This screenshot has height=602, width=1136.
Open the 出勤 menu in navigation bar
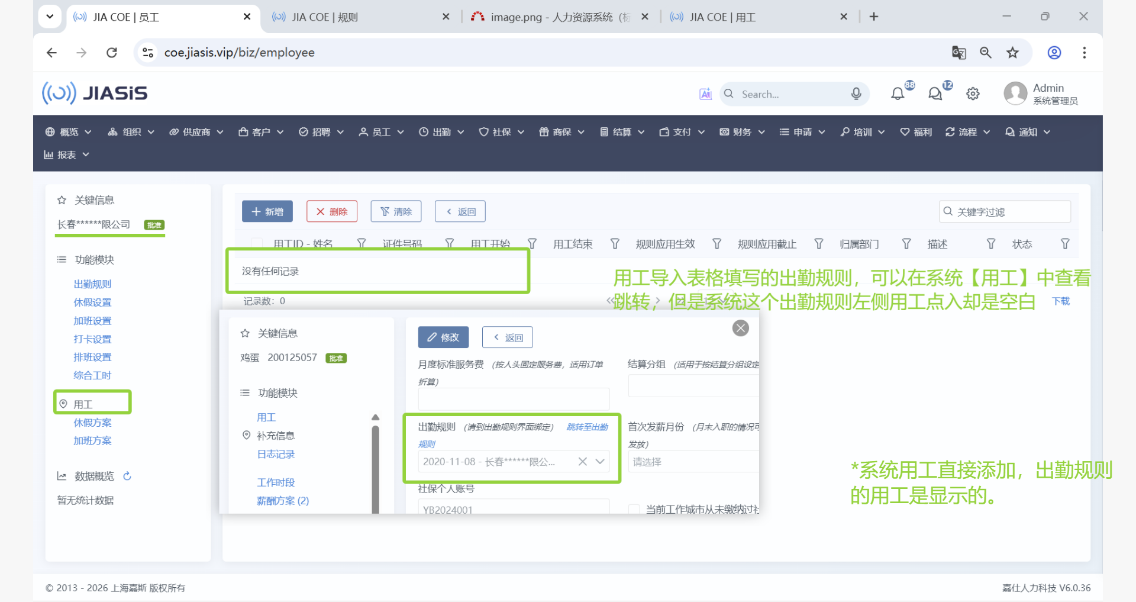click(441, 132)
